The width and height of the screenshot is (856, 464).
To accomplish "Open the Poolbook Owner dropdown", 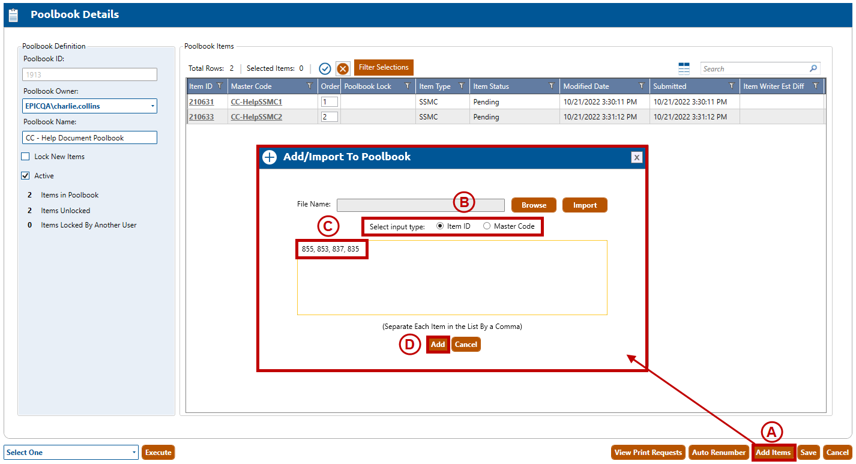I will (x=152, y=106).
